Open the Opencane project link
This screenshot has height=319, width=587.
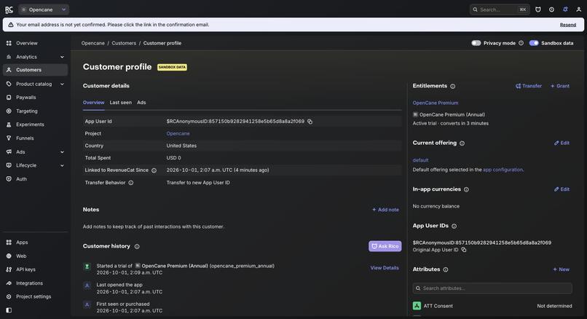coord(178,134)
